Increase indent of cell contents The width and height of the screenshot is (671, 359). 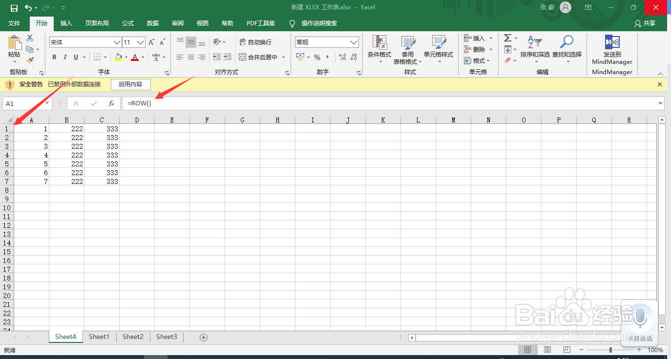[228, 57]
